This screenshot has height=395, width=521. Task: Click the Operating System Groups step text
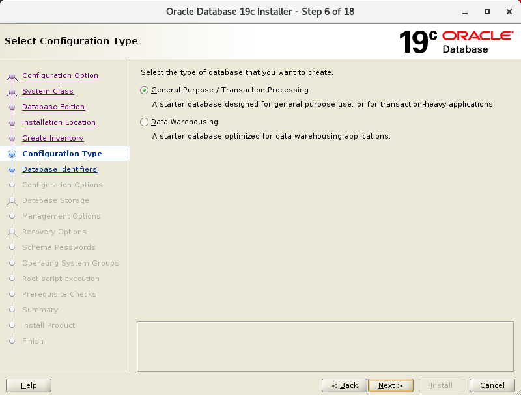tap(70, 263)
